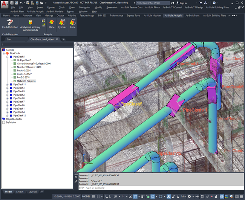Toggle ortho mode in status bar
Image resolution: width=245 pixels, height=200 pixels.
coord(110,196)
